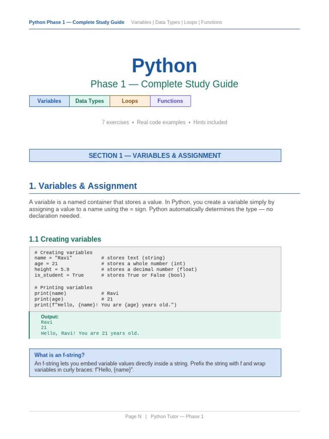The width and height of the screenshot is (329, 439).
Task: Click the f-string print statement code line
Action: pyautogui.click(x=105, y=305)
